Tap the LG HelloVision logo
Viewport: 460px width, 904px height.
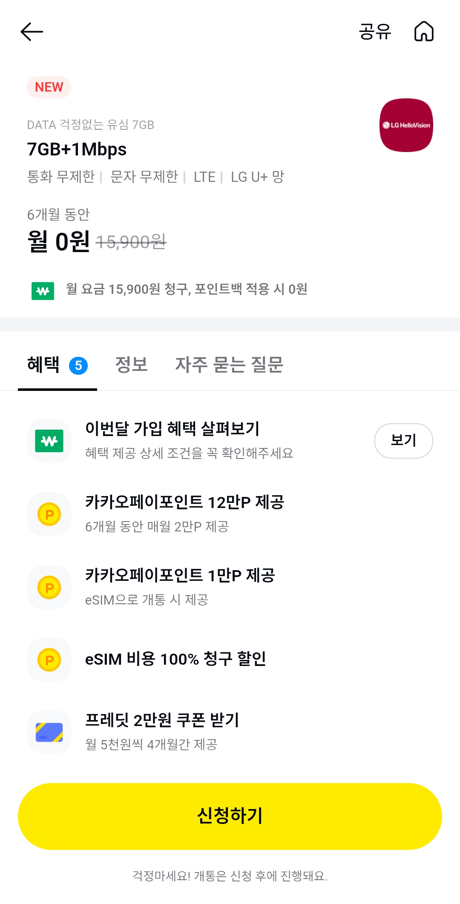coord(406,125)
